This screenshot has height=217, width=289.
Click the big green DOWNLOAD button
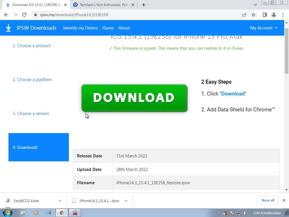click(x=134, y=98)
